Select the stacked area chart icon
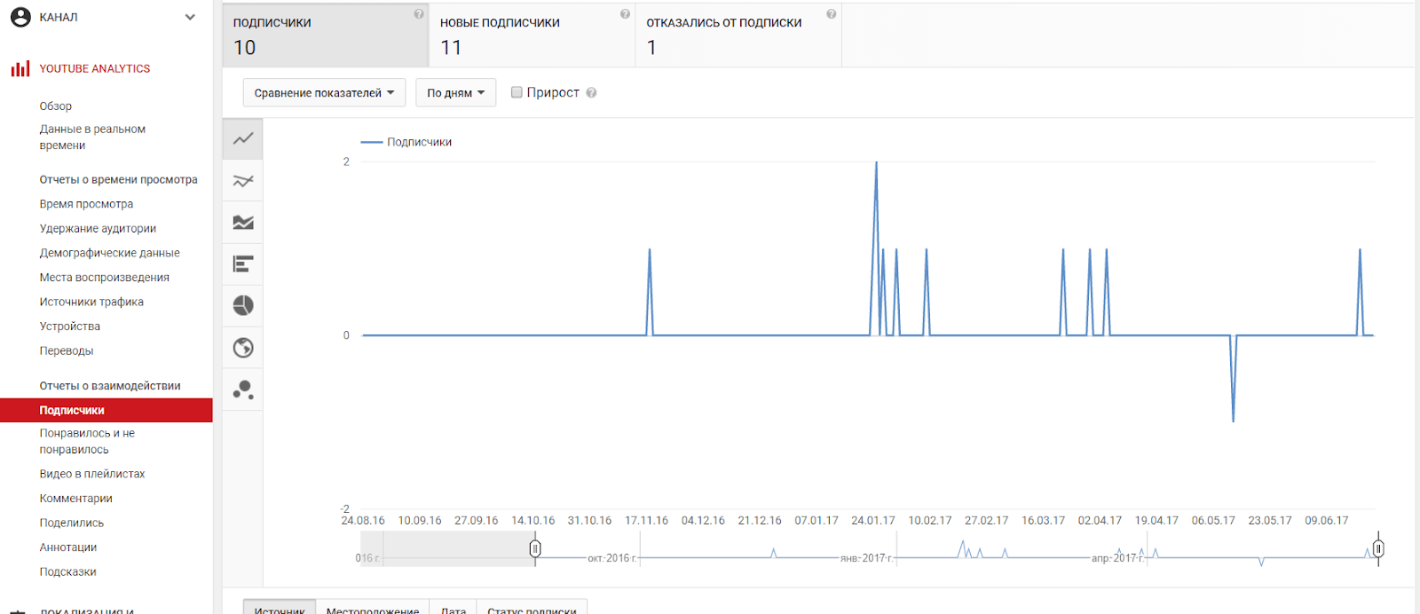1420x614 pixels. pyautogui.click(x=243, y=223)
